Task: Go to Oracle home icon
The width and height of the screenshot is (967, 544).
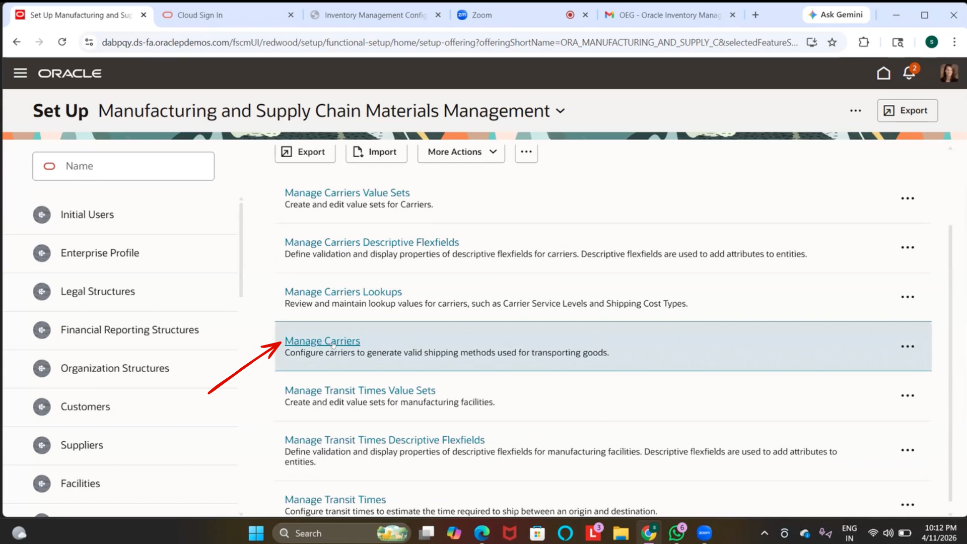Action: tap(883, 73)
